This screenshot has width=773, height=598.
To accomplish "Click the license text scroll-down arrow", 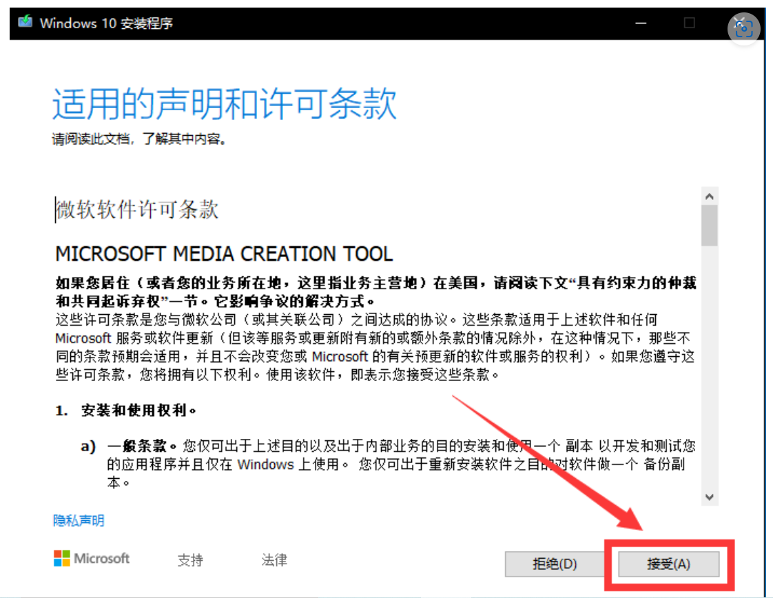I will pos(710,497).
